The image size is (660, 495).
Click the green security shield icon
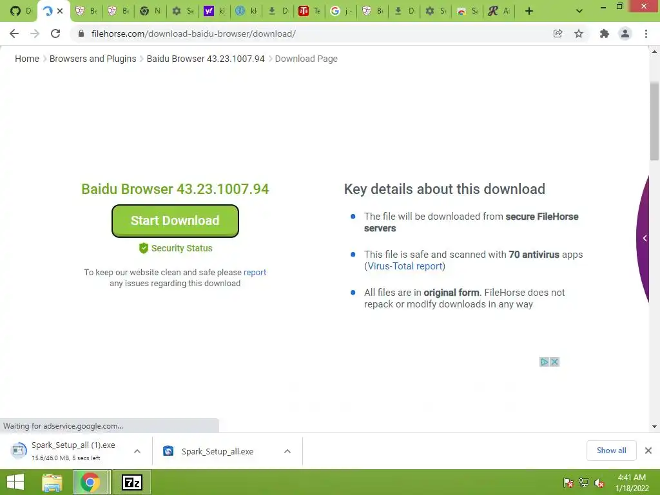144,248
